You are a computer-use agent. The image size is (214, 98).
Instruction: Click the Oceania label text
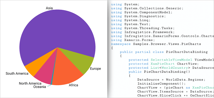(40, 87)
